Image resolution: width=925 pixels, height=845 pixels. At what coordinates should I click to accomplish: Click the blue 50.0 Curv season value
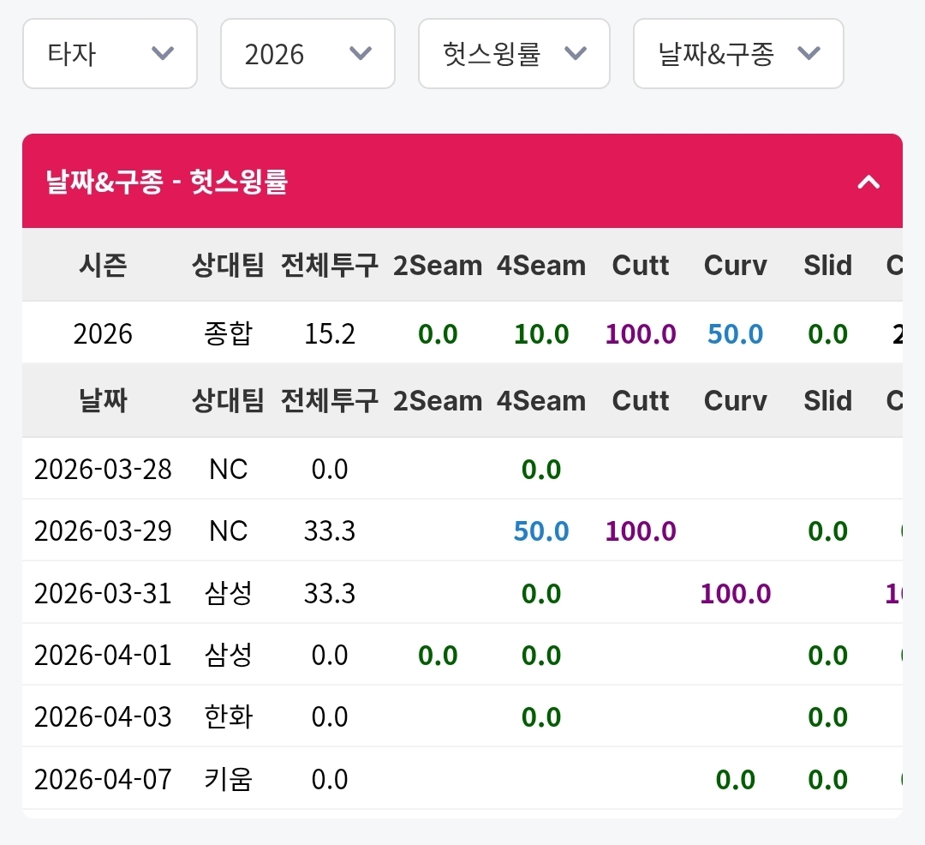point(735,333)
